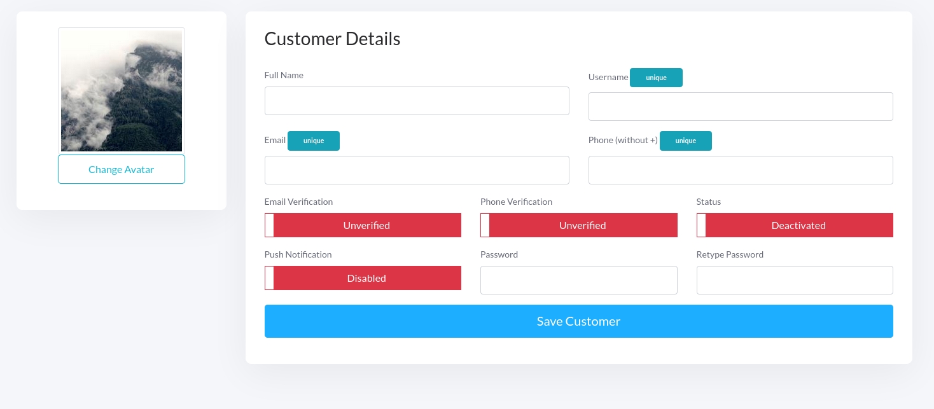Click the Retype Password label text

[x=730, y=254]
